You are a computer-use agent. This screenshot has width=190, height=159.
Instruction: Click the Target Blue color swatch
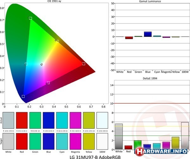(x=48, y=142)
